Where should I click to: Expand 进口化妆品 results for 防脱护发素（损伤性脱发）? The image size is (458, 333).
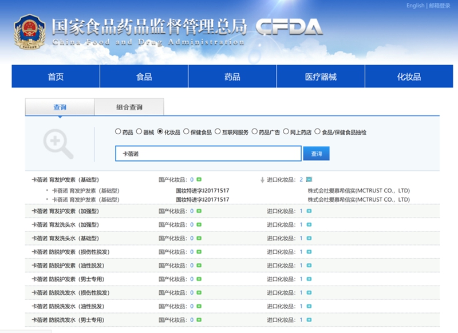309,252
